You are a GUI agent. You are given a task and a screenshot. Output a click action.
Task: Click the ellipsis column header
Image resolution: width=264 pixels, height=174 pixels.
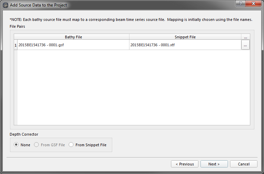[x=245, y=37]
